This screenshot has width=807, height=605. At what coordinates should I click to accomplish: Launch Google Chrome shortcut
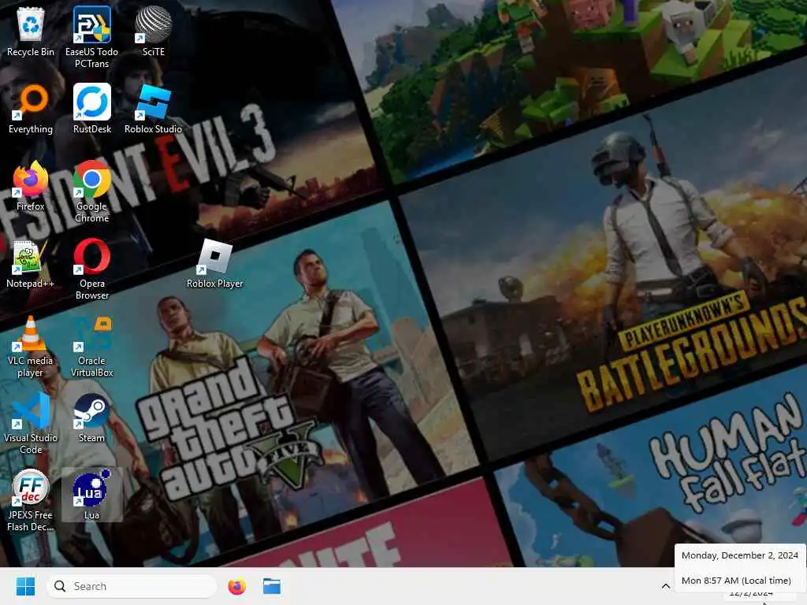[91, 191]
